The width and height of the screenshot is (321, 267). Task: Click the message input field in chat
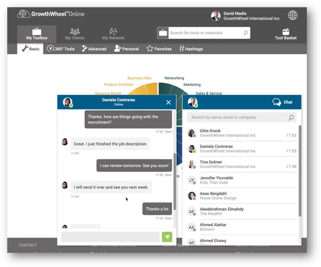pyautogui.click(x=110, y=237)
